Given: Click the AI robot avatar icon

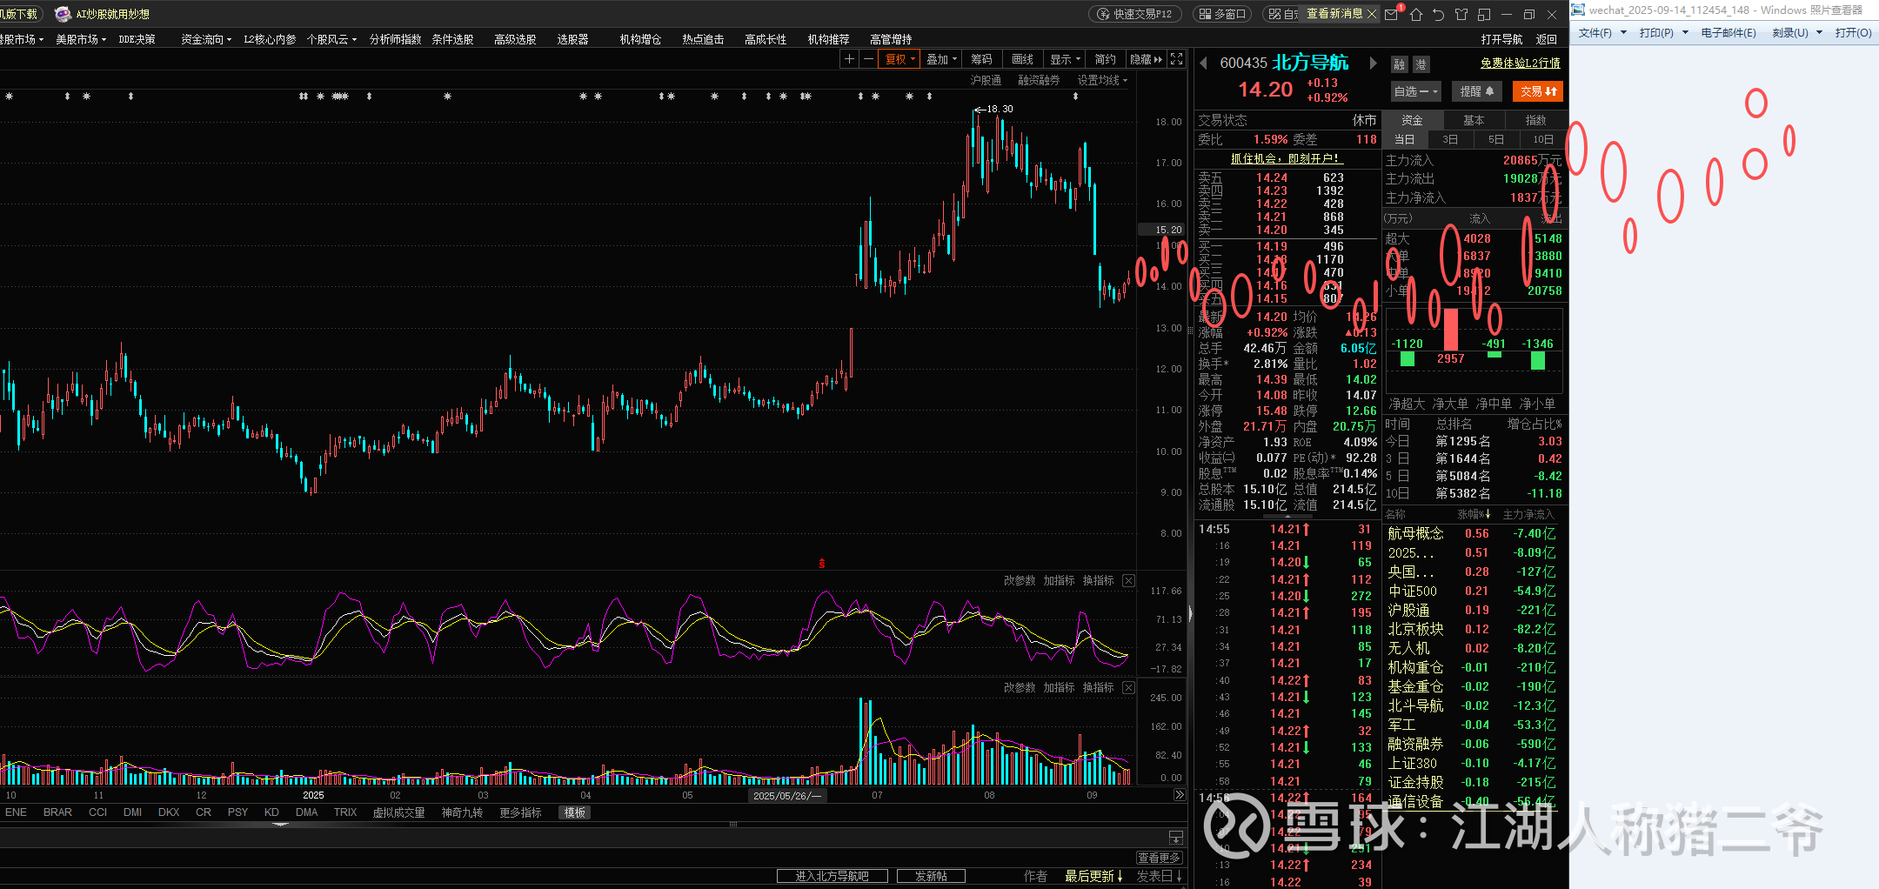Looking at the screenshot, I should pyautogui.click(x=63, y=14).
